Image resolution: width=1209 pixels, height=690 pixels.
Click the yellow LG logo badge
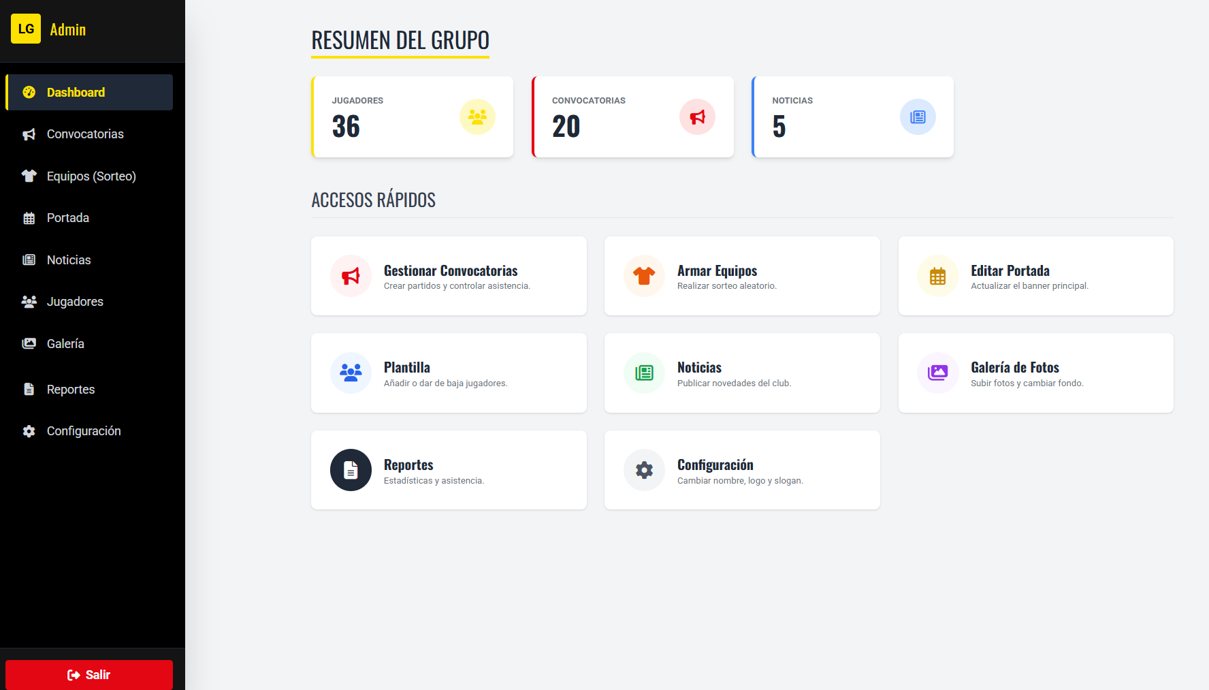26,29
